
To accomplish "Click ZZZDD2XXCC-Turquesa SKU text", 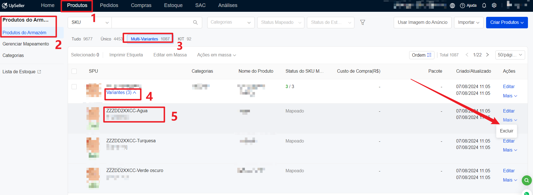I will click(x=131, y=141).
